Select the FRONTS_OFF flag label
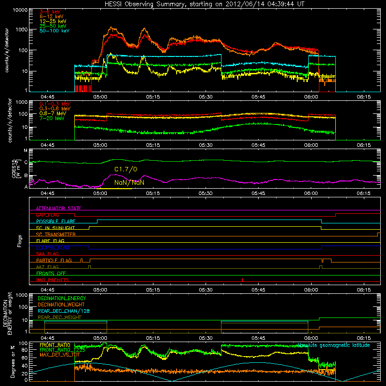 pos(51,273)
